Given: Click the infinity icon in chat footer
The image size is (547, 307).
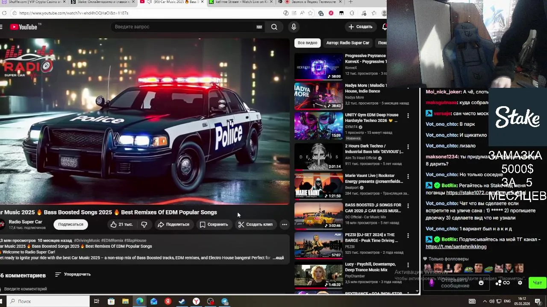Looking at the screenshot, I should click(x=507, y=283).
